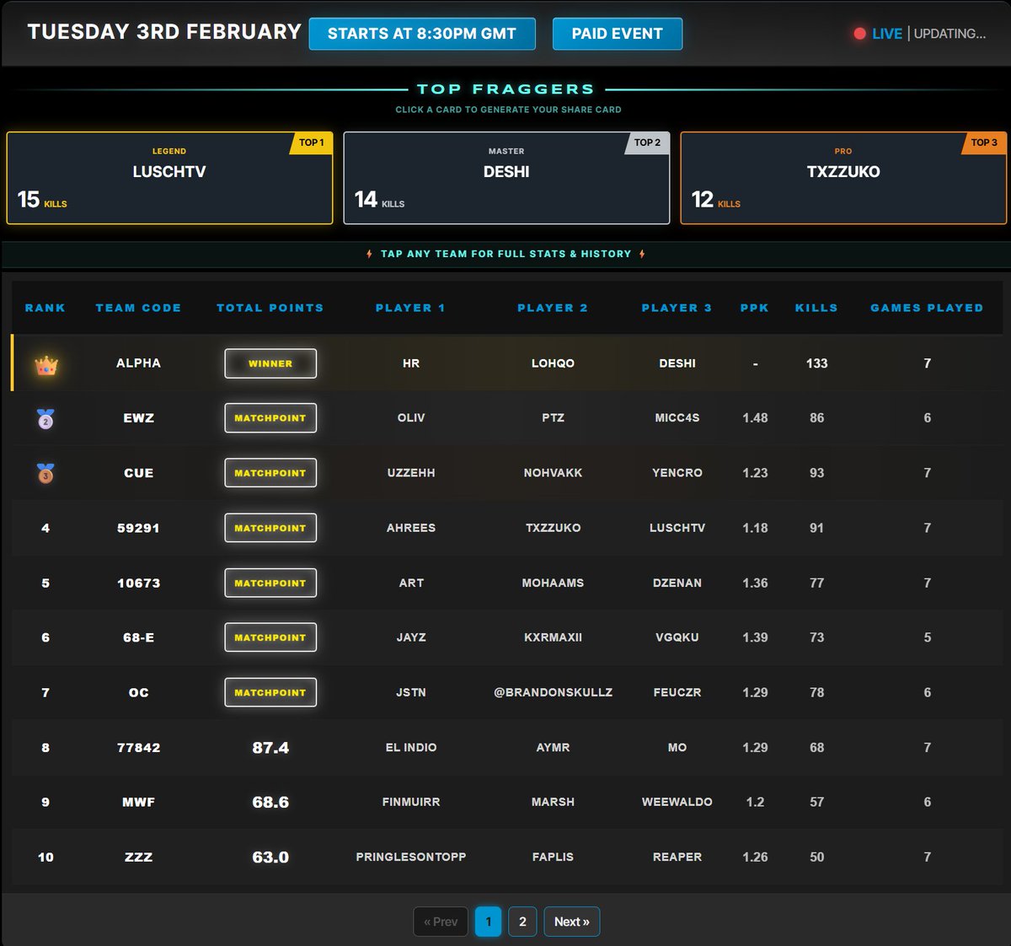Image resolution: width=1011 pixels, height=946 pixels.
Task: Click player KXRMAXII in 68-E row
Action: coord(553,637)
